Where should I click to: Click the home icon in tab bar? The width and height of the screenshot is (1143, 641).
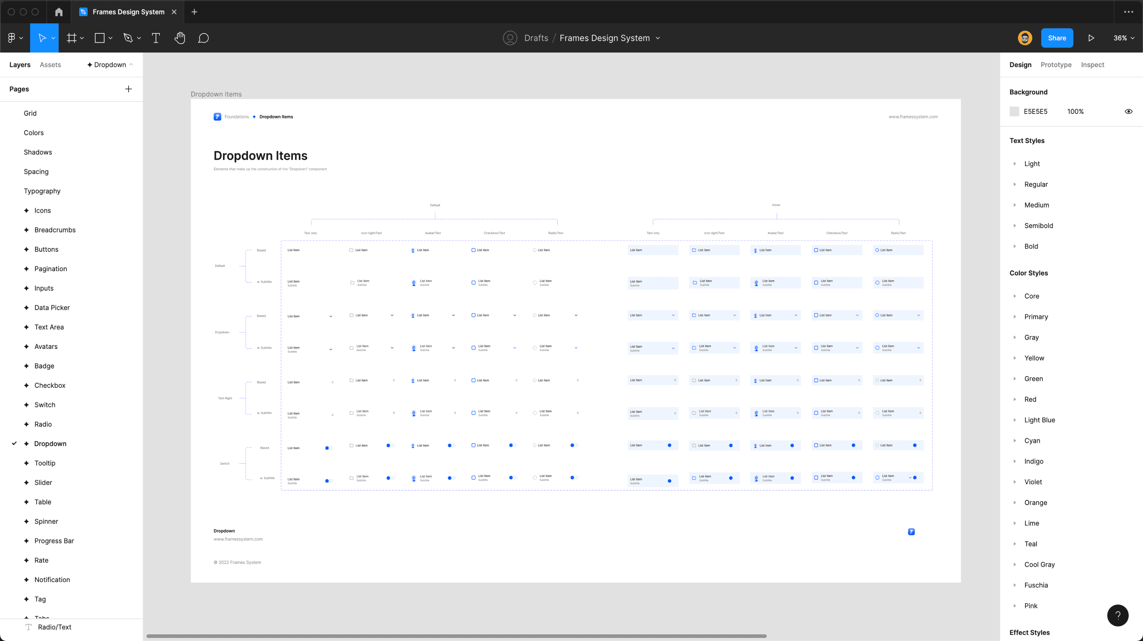59,12
